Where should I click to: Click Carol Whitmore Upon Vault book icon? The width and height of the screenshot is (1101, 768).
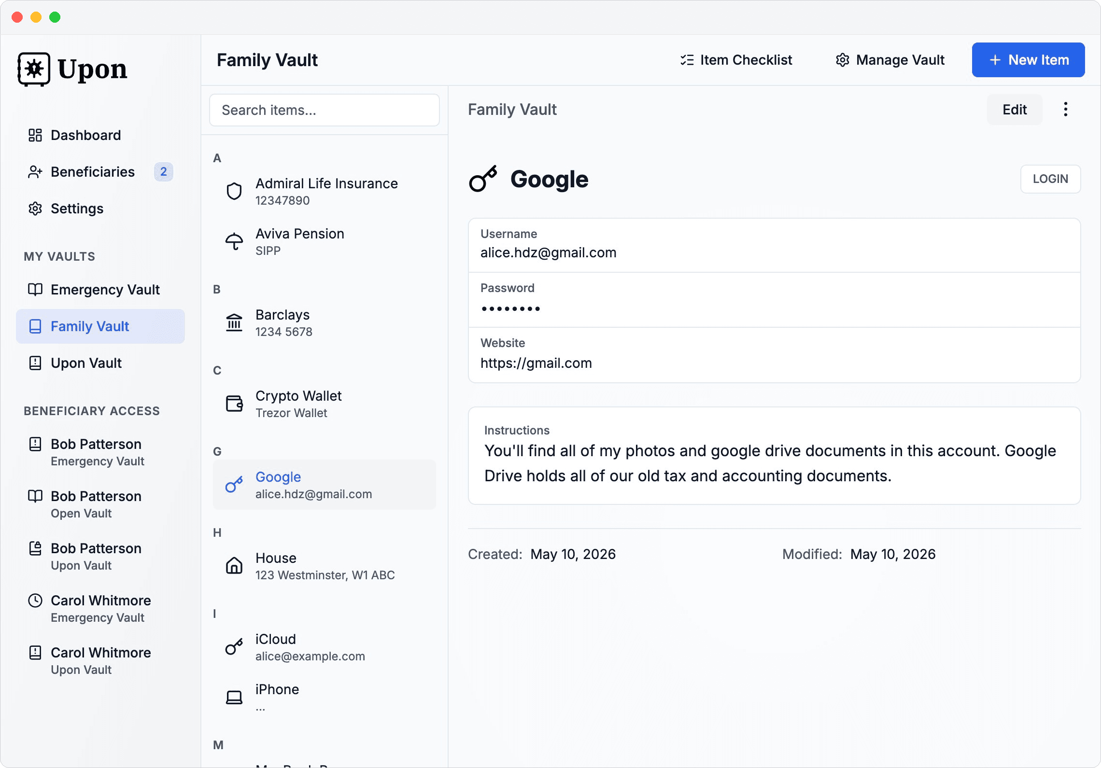[35, 653]
